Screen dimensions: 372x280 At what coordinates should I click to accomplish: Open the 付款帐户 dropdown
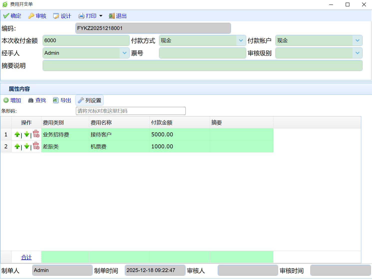click(x=357, y=40)
